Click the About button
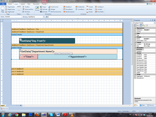The width and height of the screenshot is (156, 117). coord(150,4)
